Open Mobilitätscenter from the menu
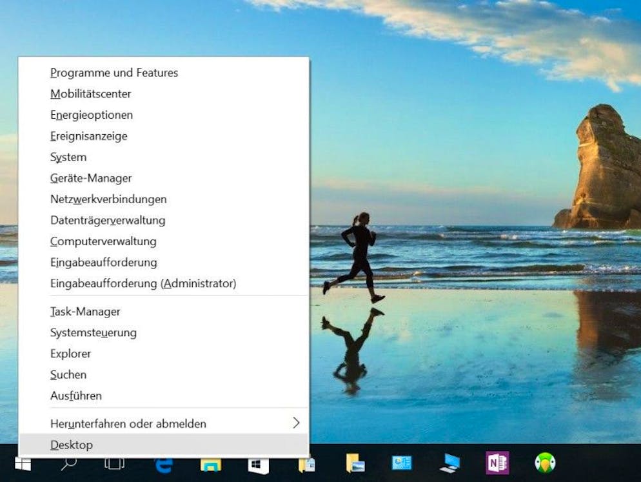641x482 pixels. [164, 94]
